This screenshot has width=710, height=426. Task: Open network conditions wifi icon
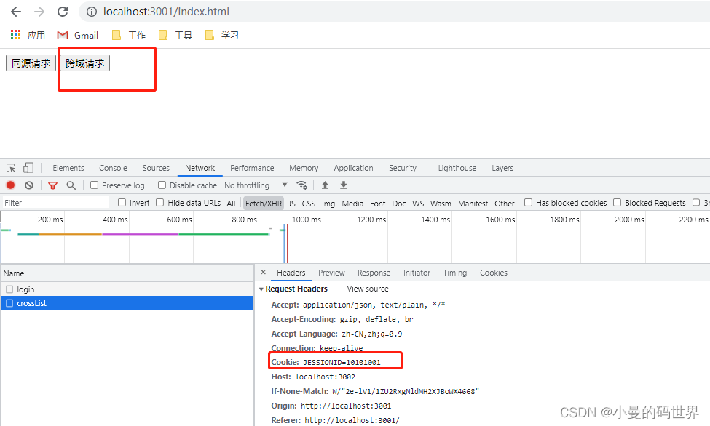[301, 185]
